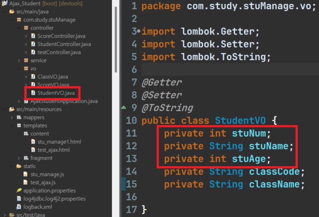Click the content folder icon
Screen dimensions: 319x217
(26, 134)
